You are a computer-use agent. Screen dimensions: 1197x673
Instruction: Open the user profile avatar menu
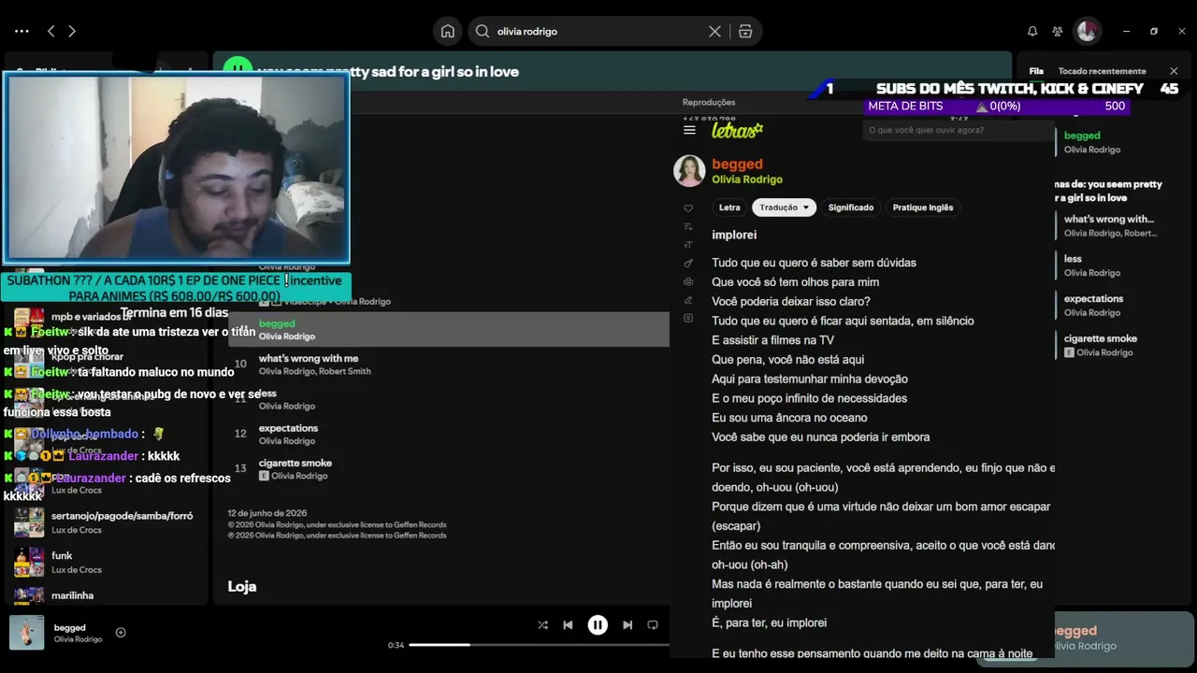point(1087,31)
